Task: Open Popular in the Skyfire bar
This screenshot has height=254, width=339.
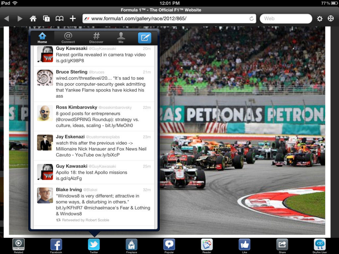Action: 169,246
